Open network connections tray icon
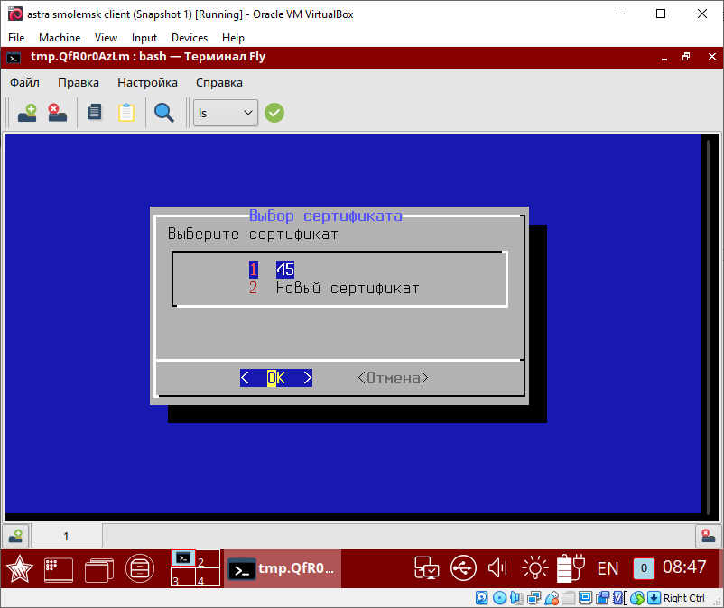The height and width of the screenshot is (608, 724). tap(426, 568)
